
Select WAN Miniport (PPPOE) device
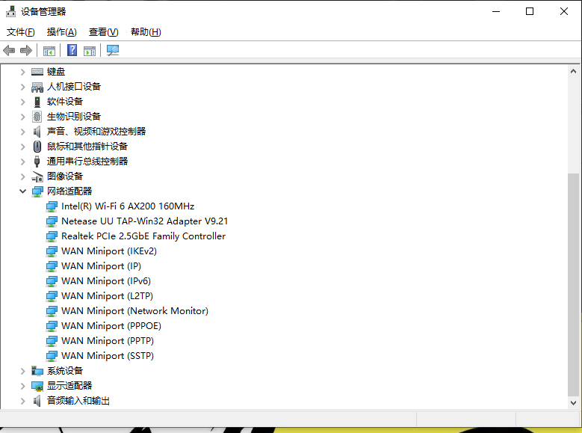click(x=111, y=326)
